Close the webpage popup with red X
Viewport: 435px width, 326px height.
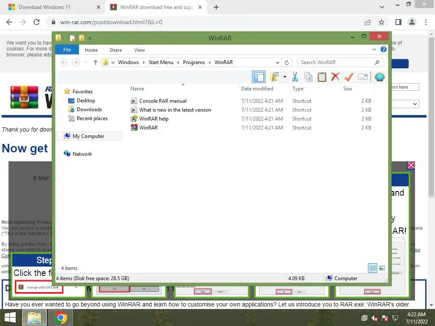(x=411, y=165)
